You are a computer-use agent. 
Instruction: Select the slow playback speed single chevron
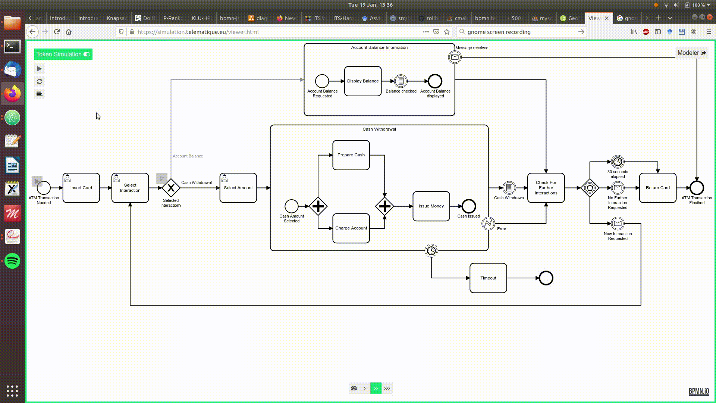pyautogui.click(x=365, y=388)
